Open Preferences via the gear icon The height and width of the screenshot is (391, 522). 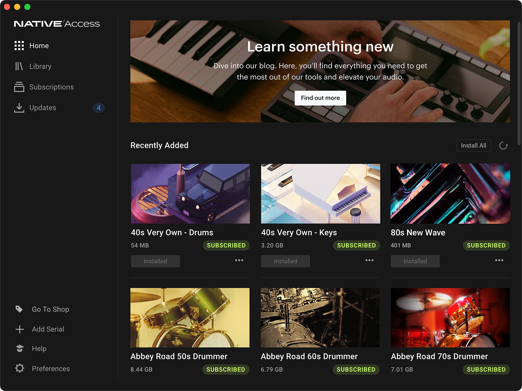point(20,368)
